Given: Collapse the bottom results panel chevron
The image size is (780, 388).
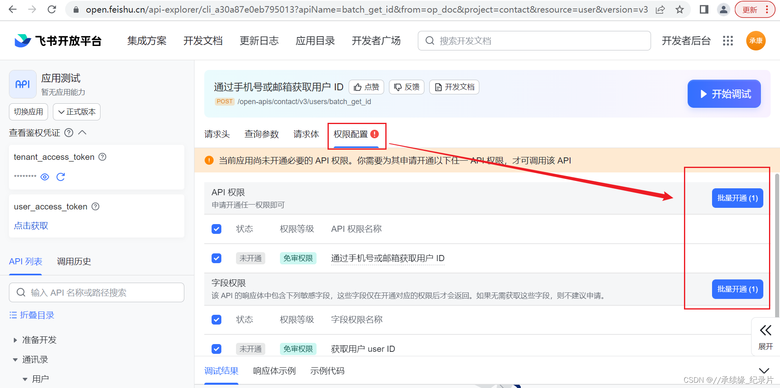Looking at the screenshot, I should tap(764, 371).
